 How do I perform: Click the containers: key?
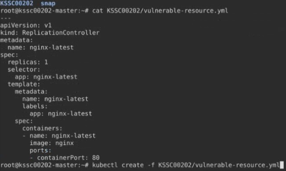pyautogui.click(x=42, y=128)
